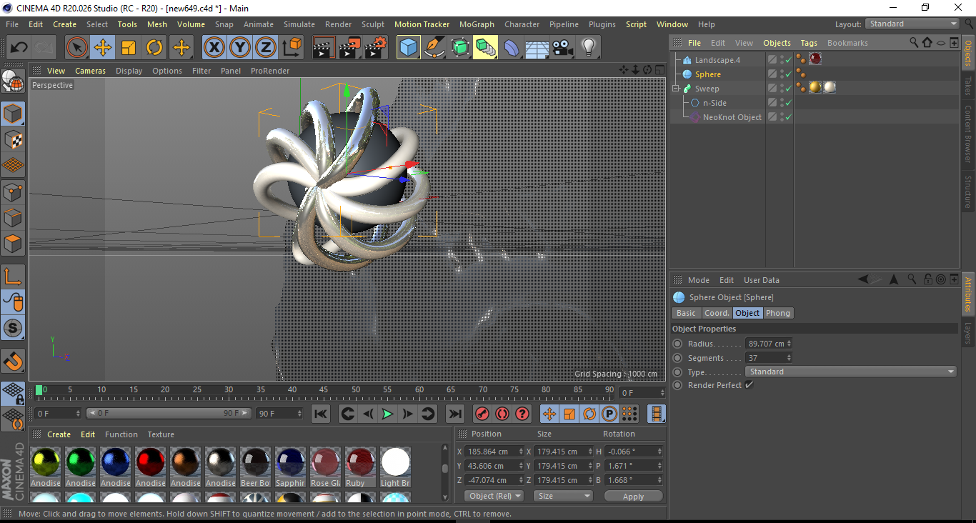The image size is (976, 523).
Task: Switch to Polygons mode
Action: [x=13, y=244]
